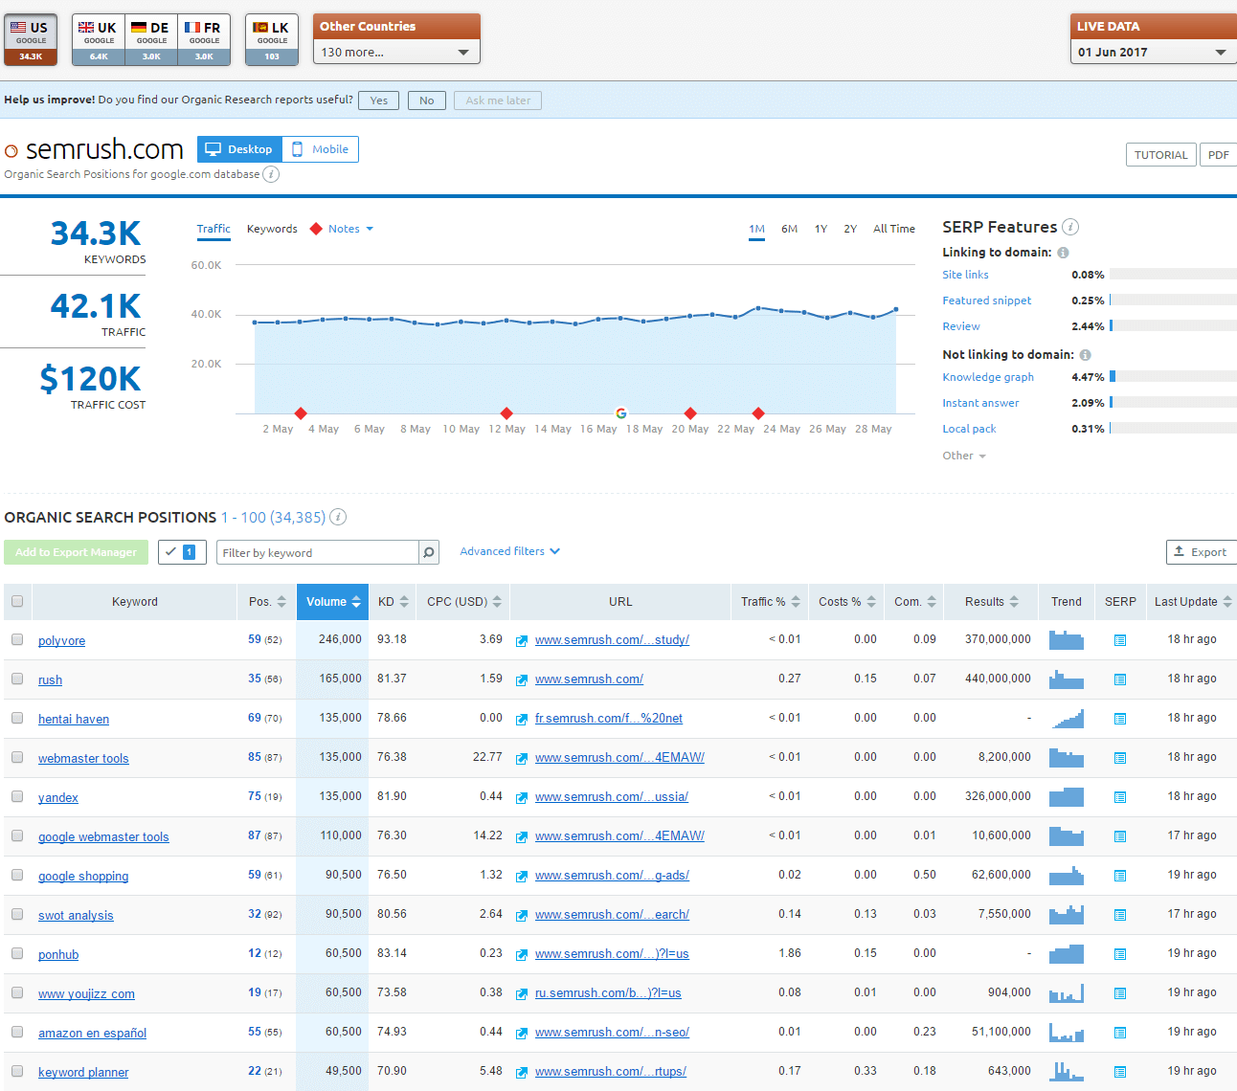The width and height of the screenshot is (1237, 1091).
Task: Select the UK Google database flag
Action: 99,39
